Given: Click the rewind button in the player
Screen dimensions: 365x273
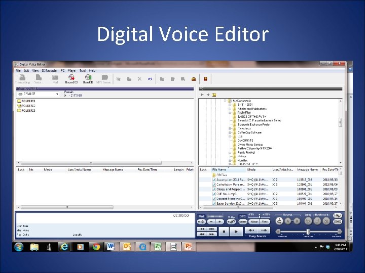Looking at the screenshot, I should coord(202,234).
